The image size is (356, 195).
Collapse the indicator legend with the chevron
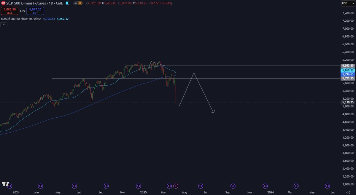(4, 25)
